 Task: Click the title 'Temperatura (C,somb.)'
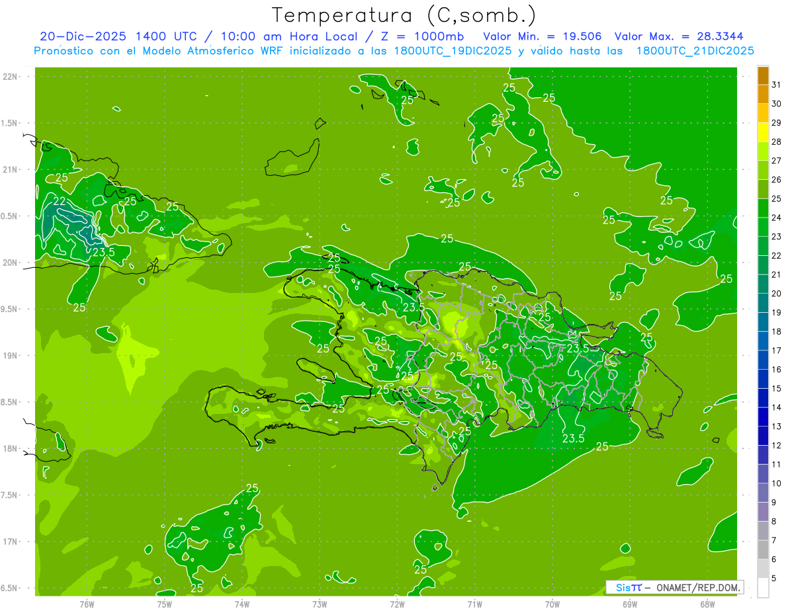(x=404, y=15)
